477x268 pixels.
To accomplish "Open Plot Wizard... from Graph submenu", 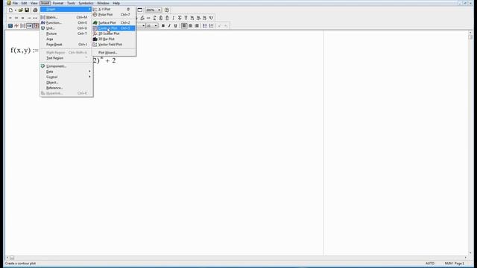I will 114,53.
